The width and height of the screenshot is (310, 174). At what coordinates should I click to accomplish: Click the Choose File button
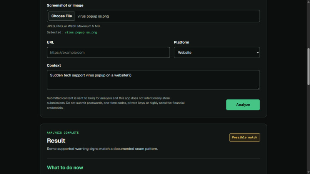(x=62, y=16)
